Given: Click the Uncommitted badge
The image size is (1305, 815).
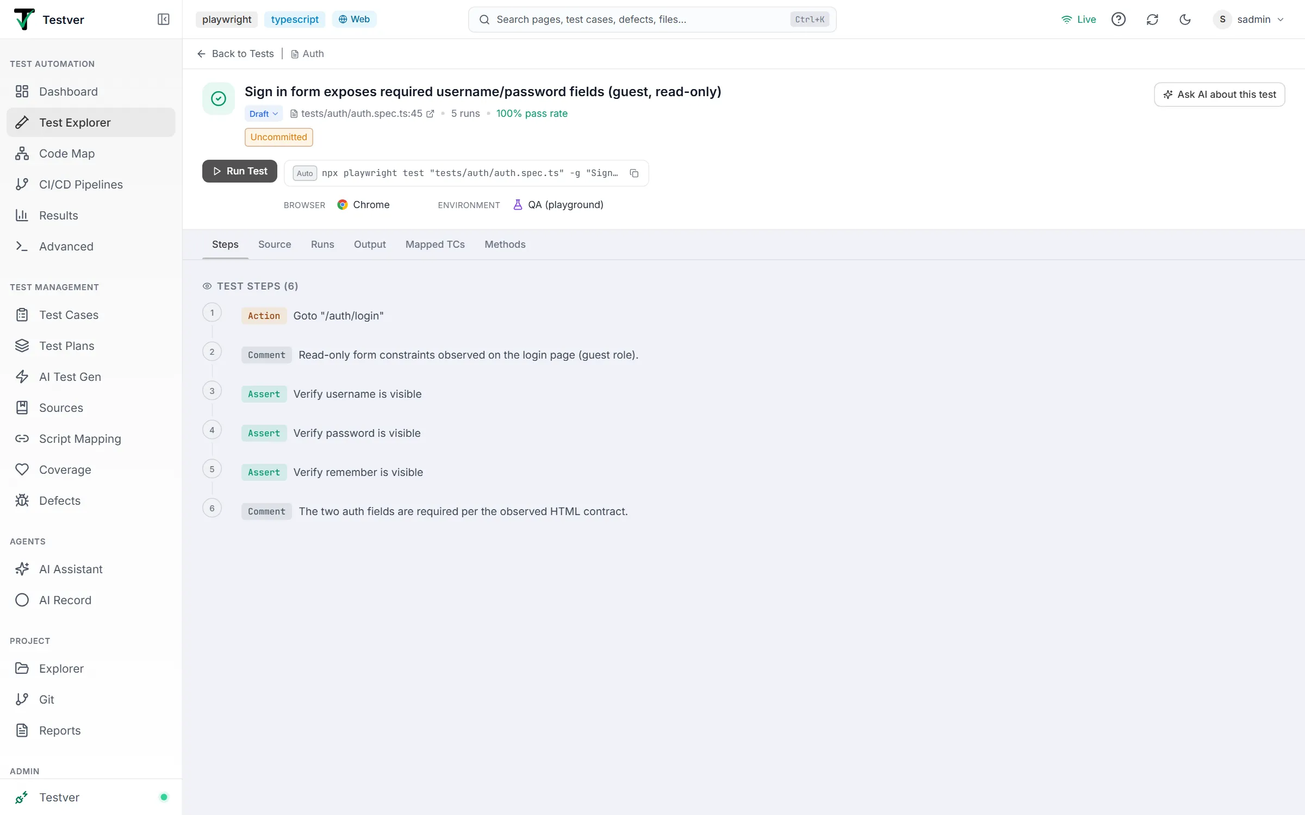Looking at the screenshot, I should coord(279,137).
